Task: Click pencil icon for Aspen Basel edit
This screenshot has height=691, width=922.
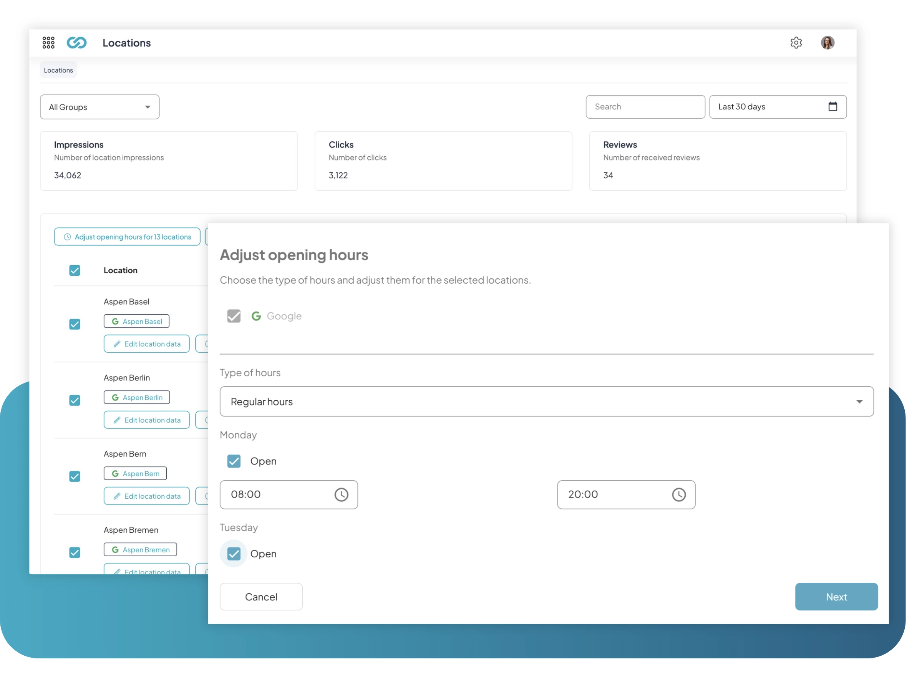Action: [x=117, y=344]
